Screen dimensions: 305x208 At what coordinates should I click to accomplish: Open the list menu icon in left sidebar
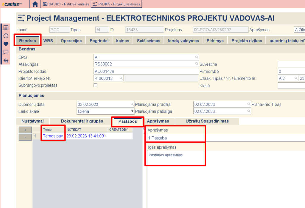pos(6,28)
